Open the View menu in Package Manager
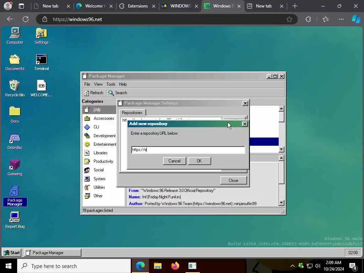This screenshot has width=364, height=273. (98, 84)
